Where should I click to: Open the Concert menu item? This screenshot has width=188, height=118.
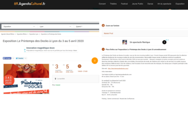coord(102,4)
